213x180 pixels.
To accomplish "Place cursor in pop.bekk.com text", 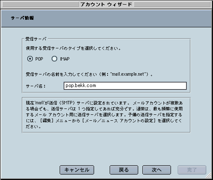I will [81, 85].
